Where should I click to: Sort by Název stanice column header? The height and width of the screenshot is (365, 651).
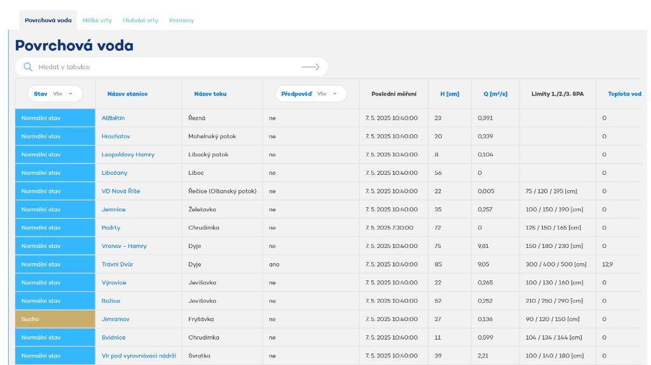coord(127,94)
